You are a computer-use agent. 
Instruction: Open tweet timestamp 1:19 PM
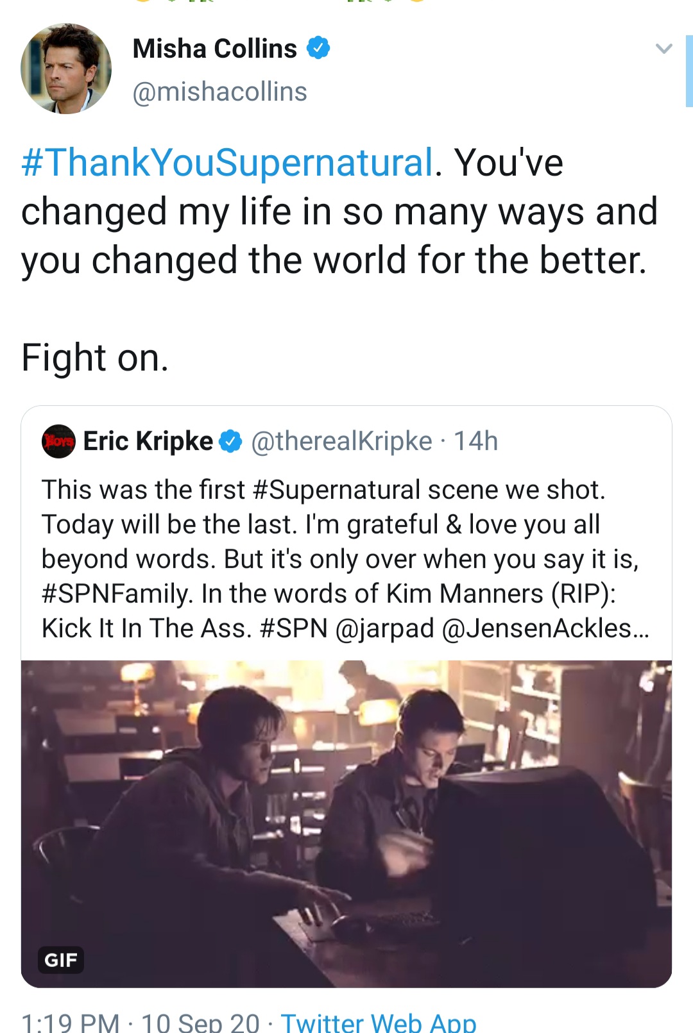point(71,1021)
